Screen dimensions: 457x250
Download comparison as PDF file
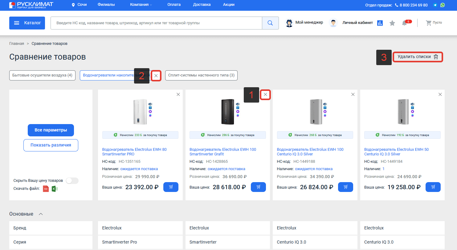click(46, 189)
